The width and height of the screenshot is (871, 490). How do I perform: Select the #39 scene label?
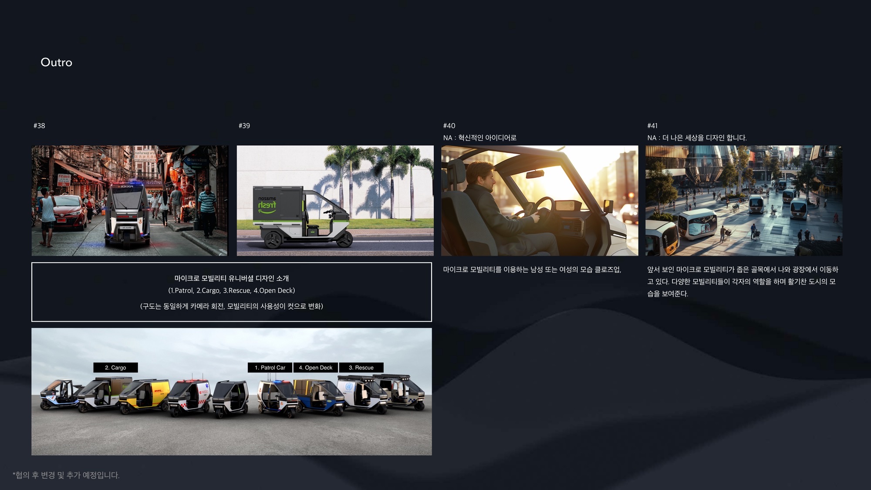tap(244, 125)
